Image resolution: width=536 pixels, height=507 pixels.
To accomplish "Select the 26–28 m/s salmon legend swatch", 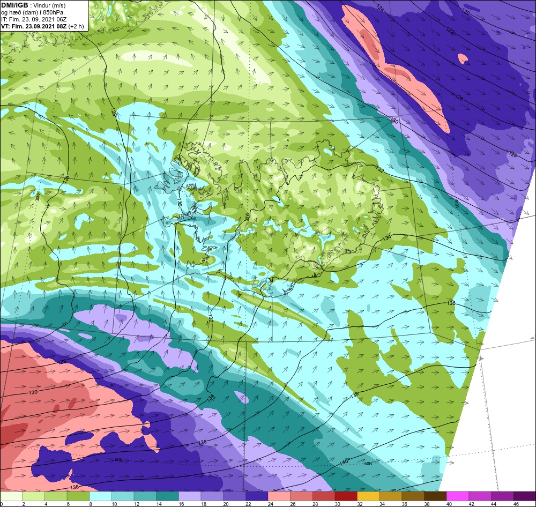I will click(301, 496).
